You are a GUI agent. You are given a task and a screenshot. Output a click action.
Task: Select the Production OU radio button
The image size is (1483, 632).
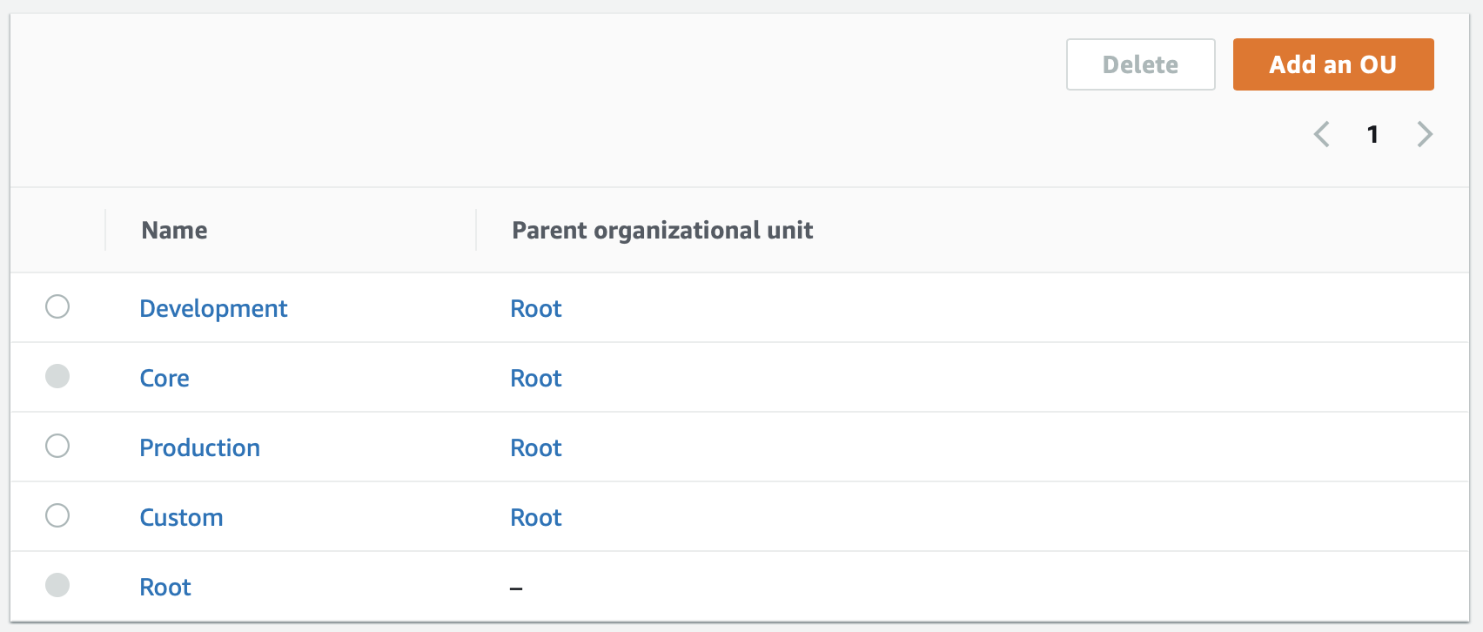pos(57,446)
